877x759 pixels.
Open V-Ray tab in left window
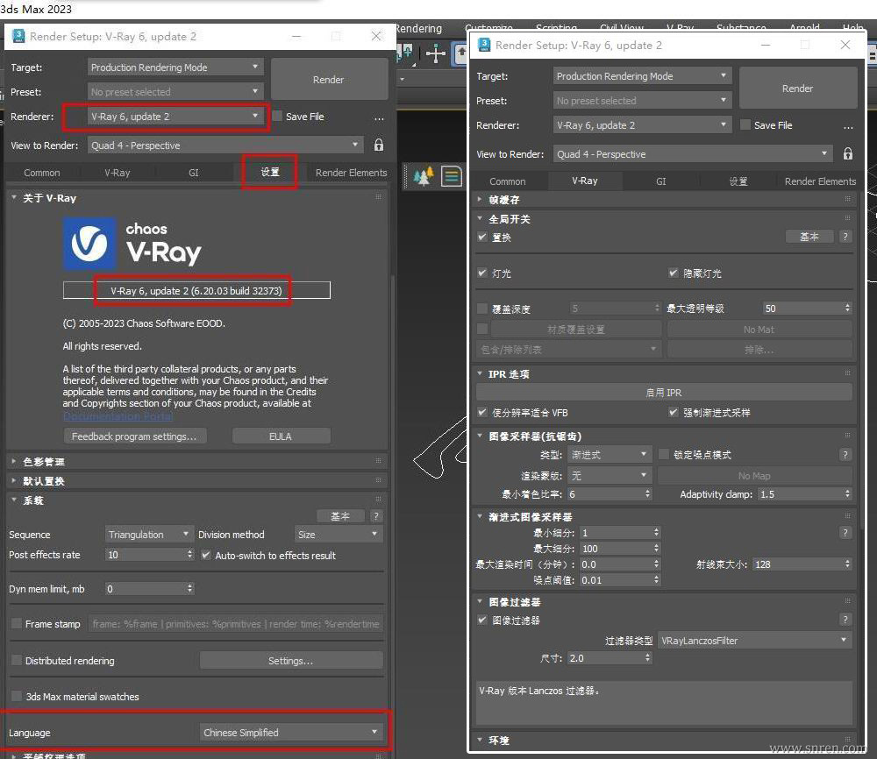tap(117, 173)
